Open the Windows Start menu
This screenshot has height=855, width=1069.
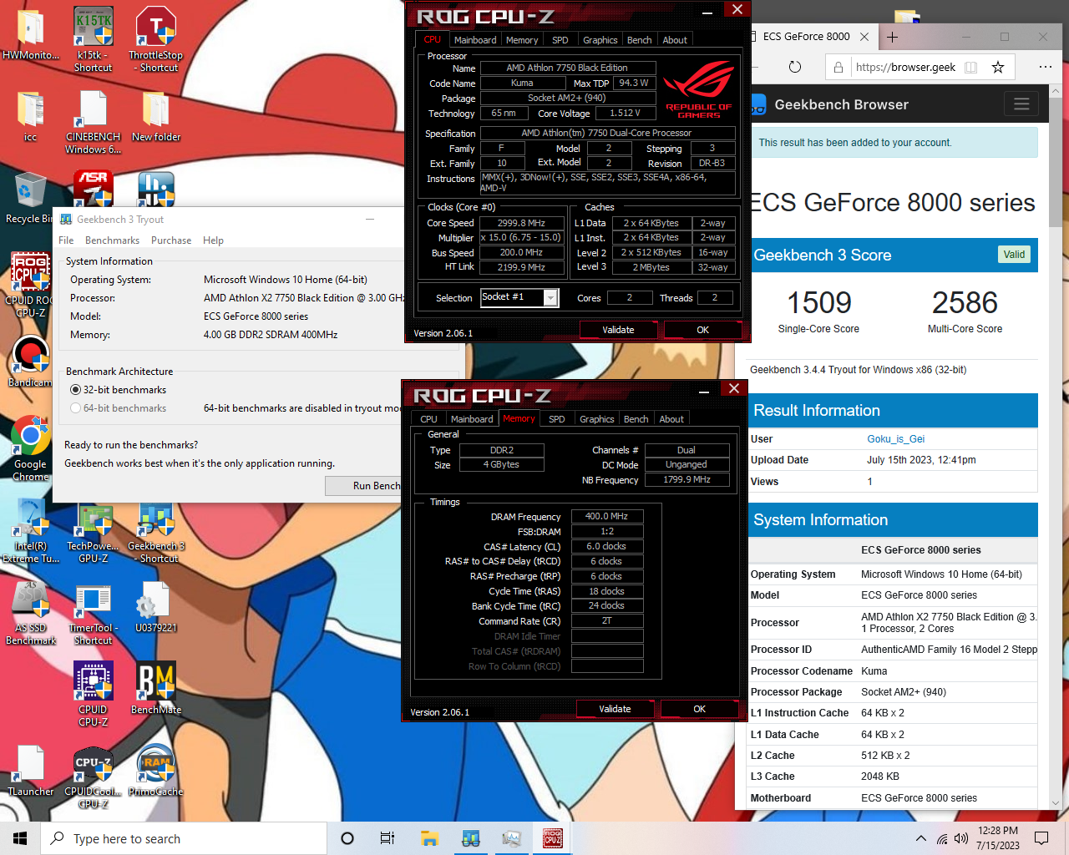click(x=20, y=838)
